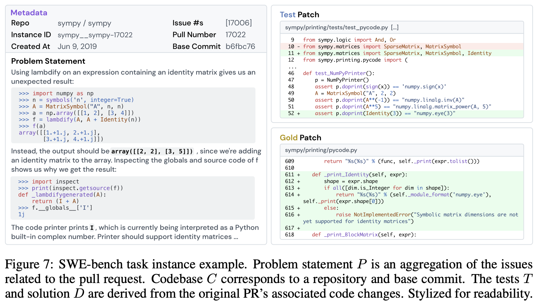Select the instance ID sympy__sympy-17022
538x305 pixels.
click(95, 35)
